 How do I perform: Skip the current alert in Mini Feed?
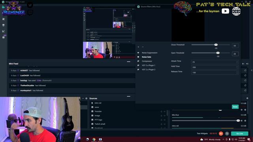[x=243, y=64]
